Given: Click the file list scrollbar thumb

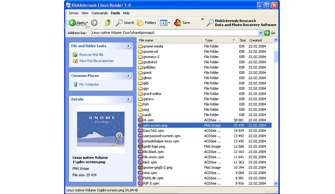Looking at the screenshot, I should [276, 57].
